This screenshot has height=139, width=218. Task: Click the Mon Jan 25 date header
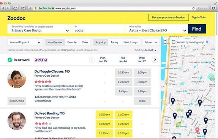(103, 60)
